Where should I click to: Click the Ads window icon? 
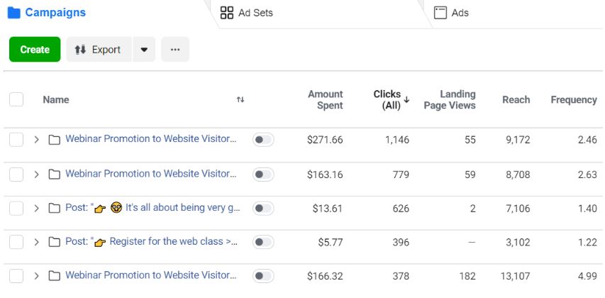(440, 13)
